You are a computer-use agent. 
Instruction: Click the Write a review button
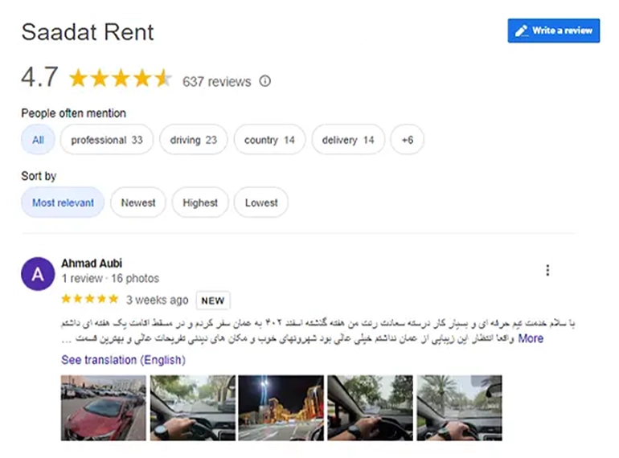coord(553,31)
